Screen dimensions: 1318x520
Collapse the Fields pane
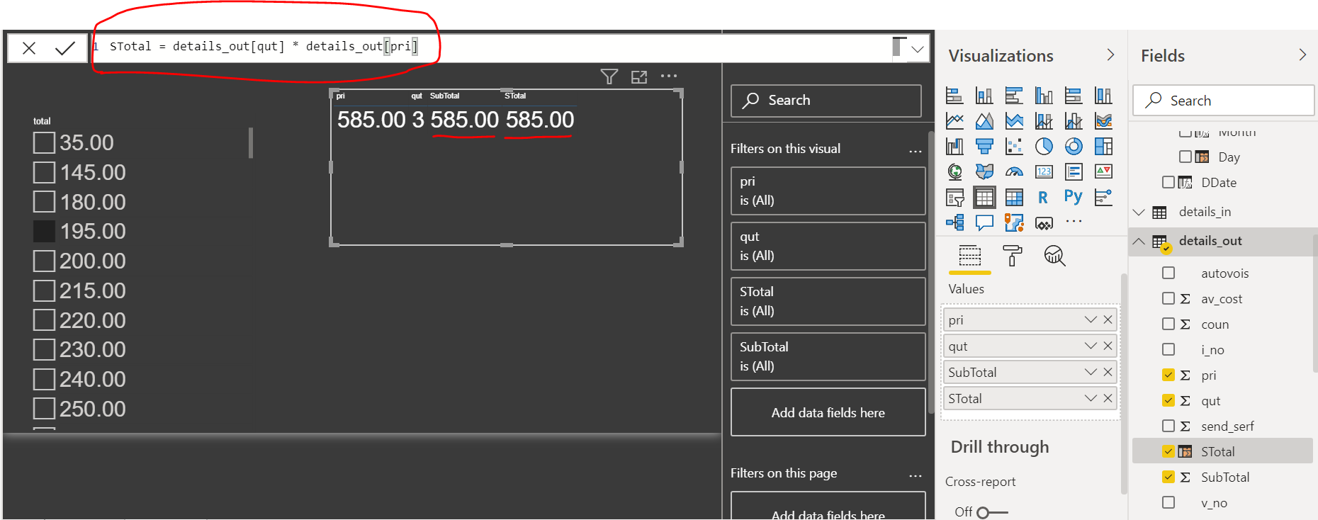click(x=1302, y=55)
